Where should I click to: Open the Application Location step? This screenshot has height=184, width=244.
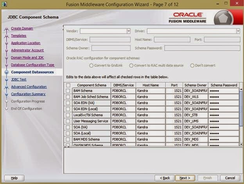tap(26, 43)
